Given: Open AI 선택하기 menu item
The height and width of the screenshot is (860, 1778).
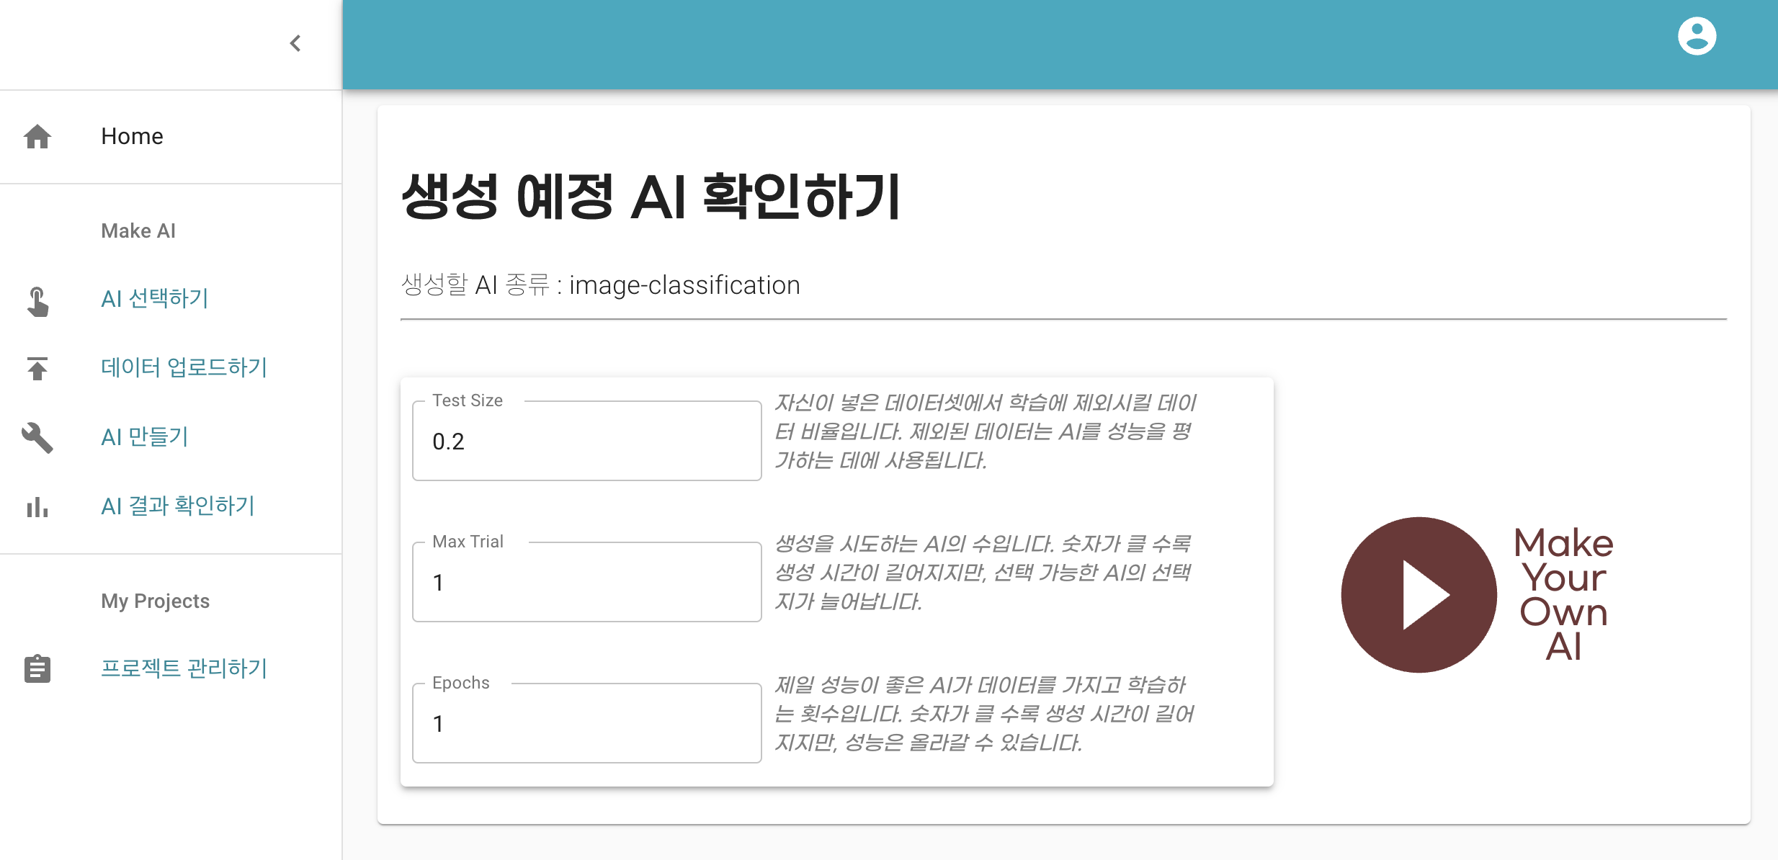Looking at the screenshot, I should pyautogui.click(x=154, y=298).
